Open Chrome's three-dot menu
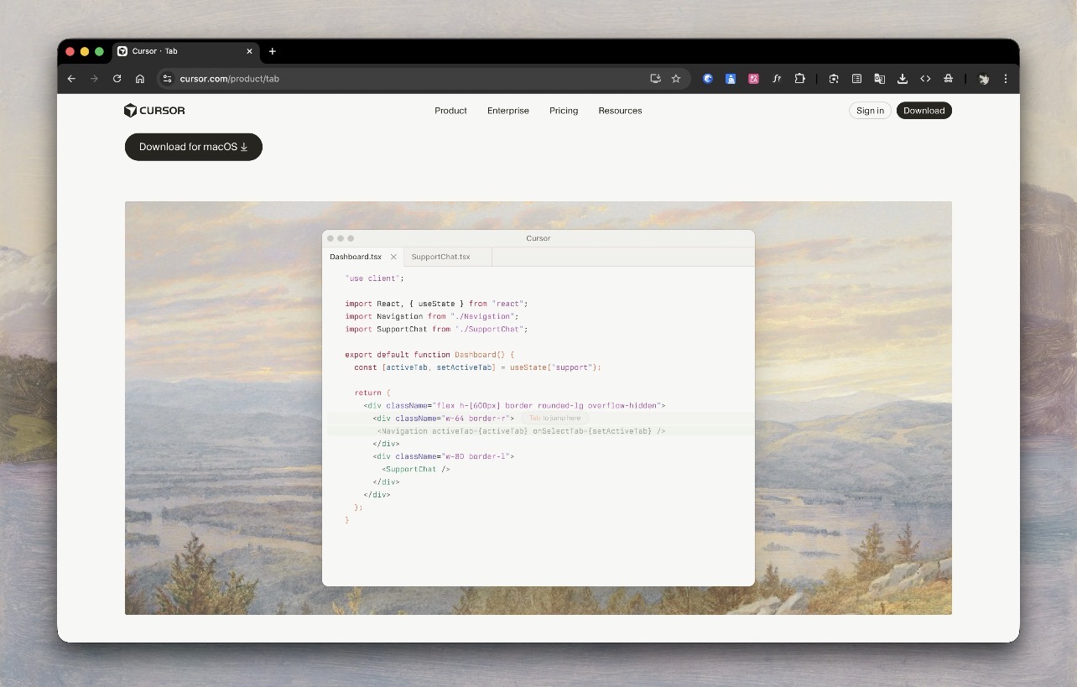1077x687 pixels. (x=1006, y=79)
